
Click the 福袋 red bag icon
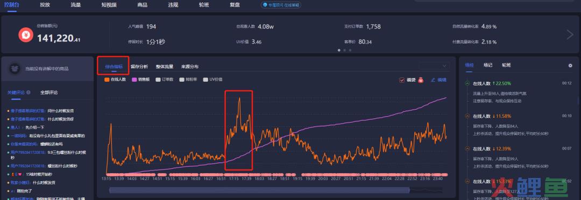pos(421,80)
